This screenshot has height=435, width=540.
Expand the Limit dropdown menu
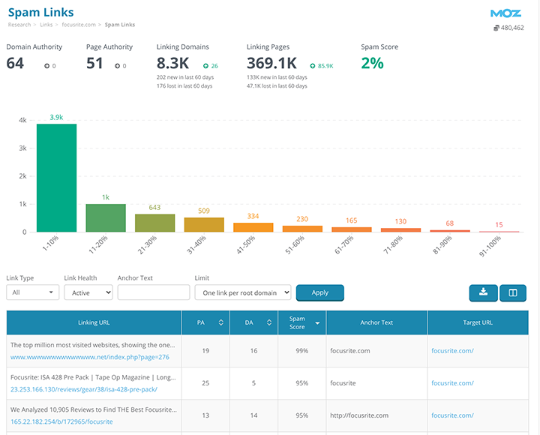(x=242, y=292)
